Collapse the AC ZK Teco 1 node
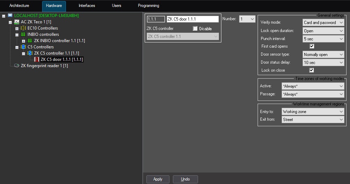350x184 pixels. [10, 22]
